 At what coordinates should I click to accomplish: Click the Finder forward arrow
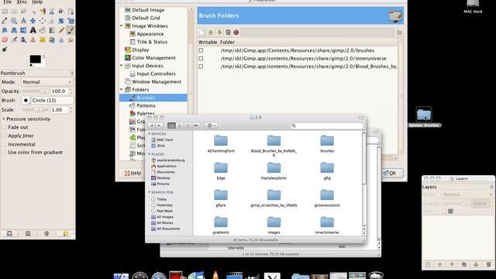click(159, 126)
